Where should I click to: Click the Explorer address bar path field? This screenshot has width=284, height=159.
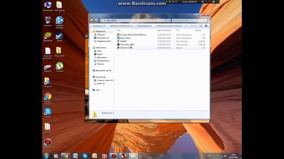(132, 21)
